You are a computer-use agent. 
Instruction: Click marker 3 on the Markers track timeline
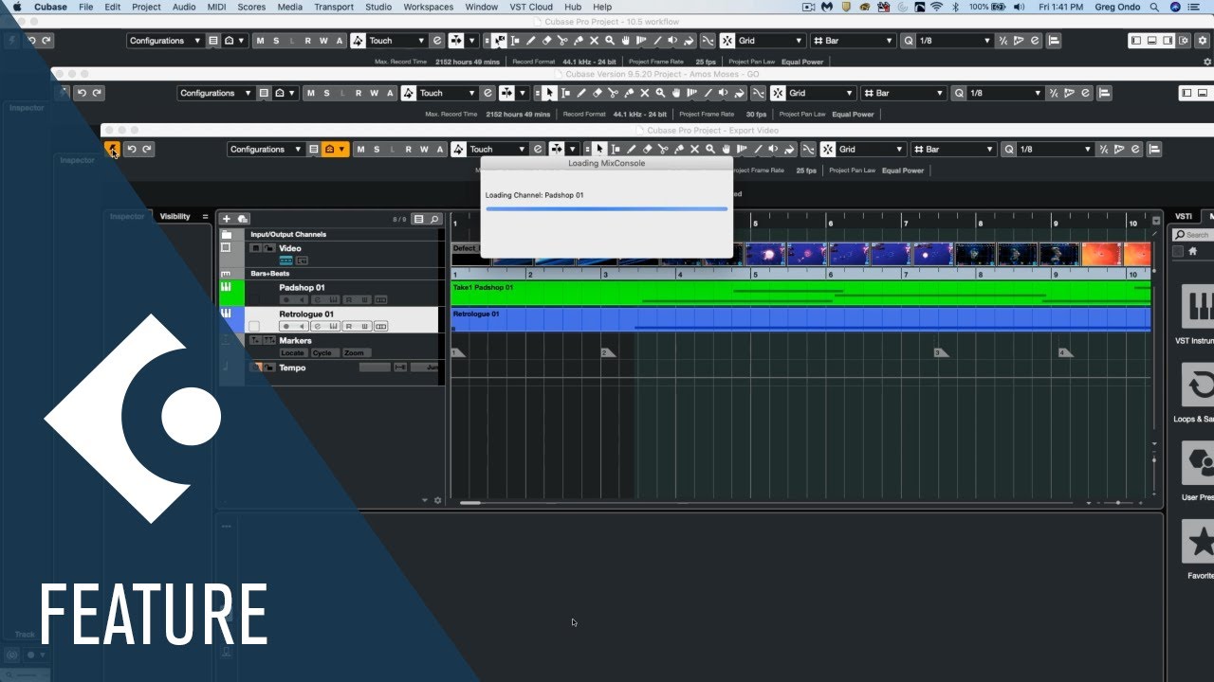[x=939, y=352]
